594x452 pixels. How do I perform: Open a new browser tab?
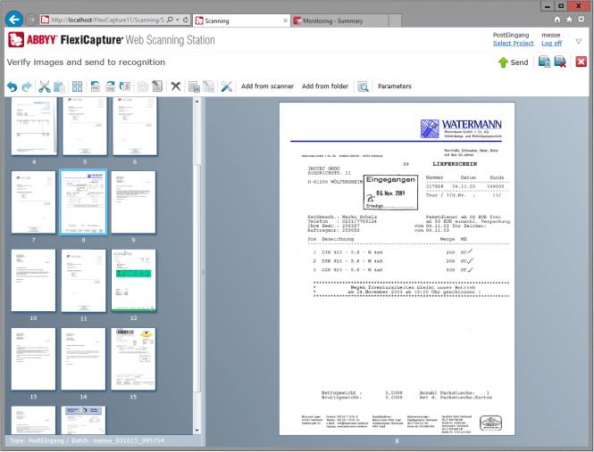[395, 21]
